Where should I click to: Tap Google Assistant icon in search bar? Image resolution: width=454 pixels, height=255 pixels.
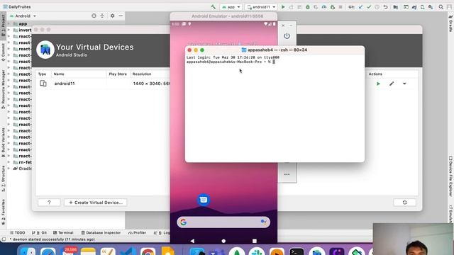[263, 222]
